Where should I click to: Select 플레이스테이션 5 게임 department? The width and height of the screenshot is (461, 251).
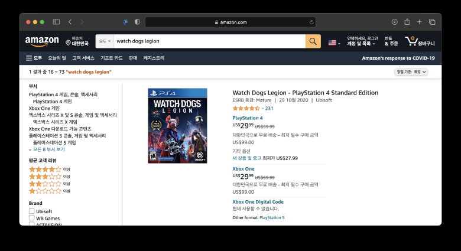click(54, 142)
